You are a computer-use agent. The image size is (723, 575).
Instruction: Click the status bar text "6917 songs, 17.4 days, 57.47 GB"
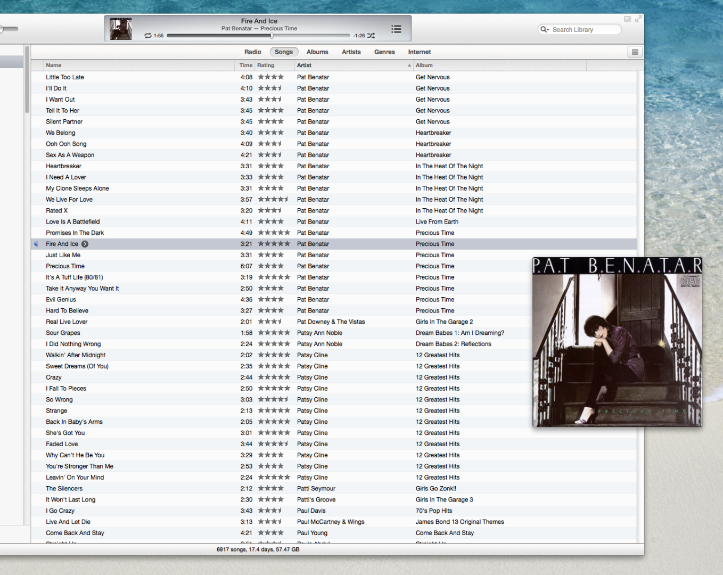click(x=258, y=549)
